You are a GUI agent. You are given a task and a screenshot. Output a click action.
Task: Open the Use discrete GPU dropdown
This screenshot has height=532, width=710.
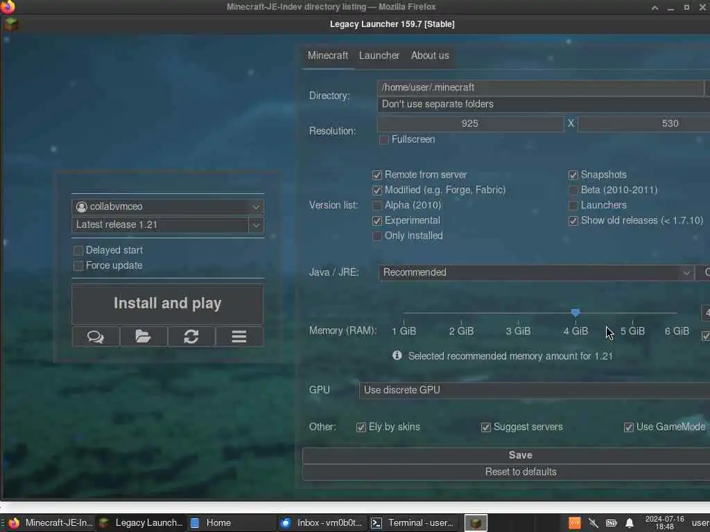(x=535, y=391)
